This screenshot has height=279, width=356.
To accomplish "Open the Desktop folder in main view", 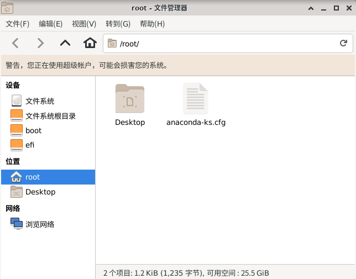I will (130, 105).
